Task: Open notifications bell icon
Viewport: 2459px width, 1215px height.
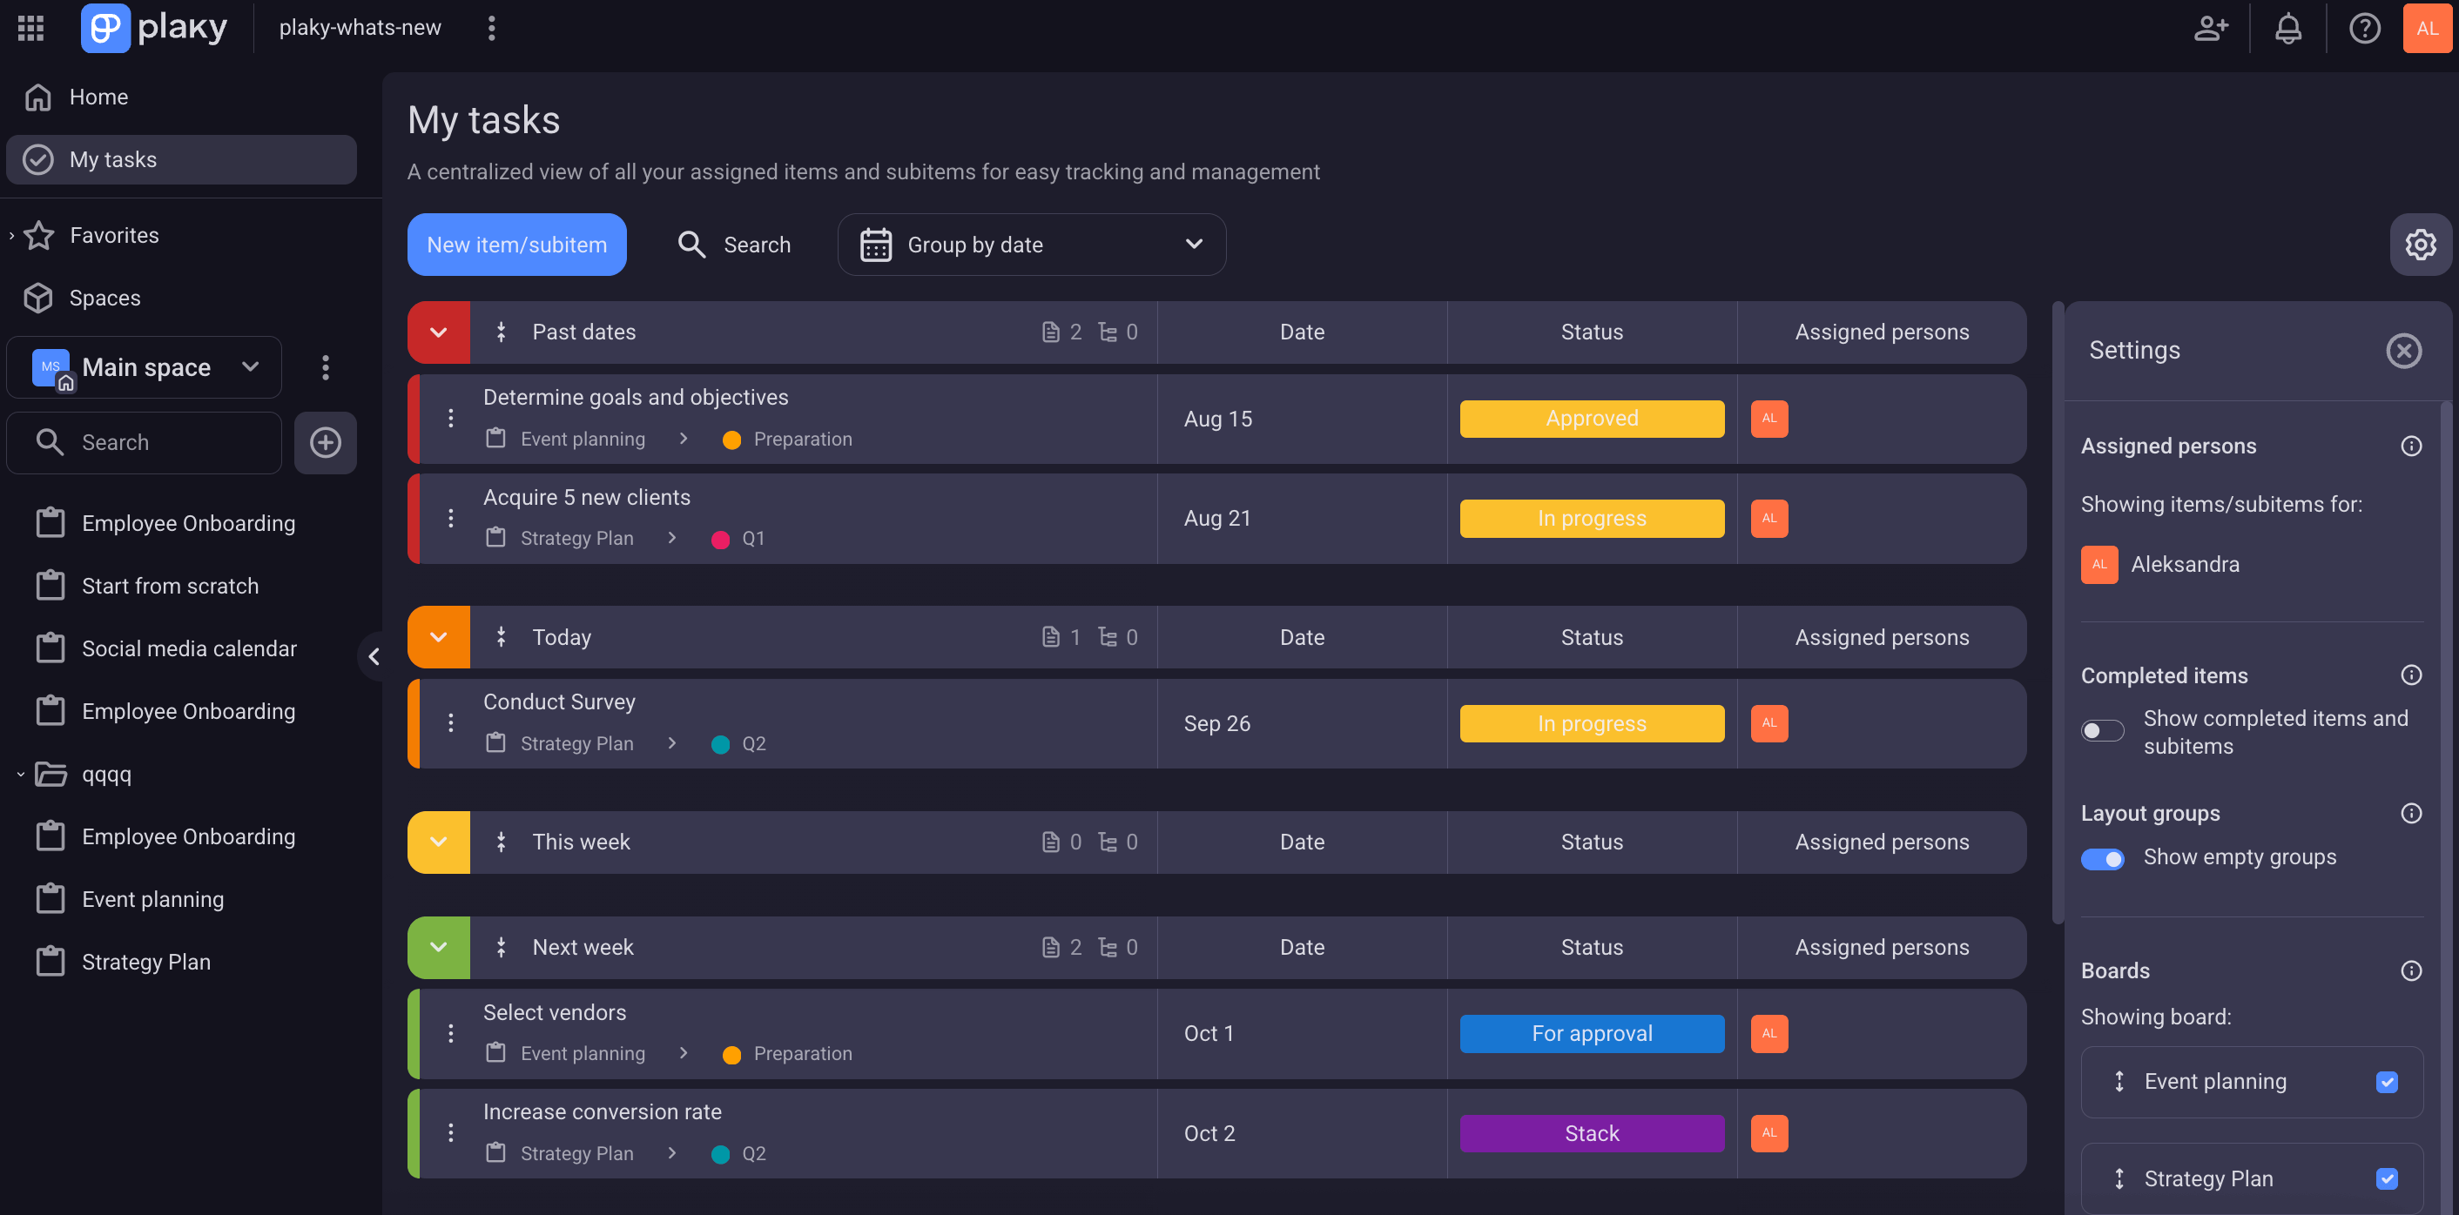Action: [x=2287, y=28]
